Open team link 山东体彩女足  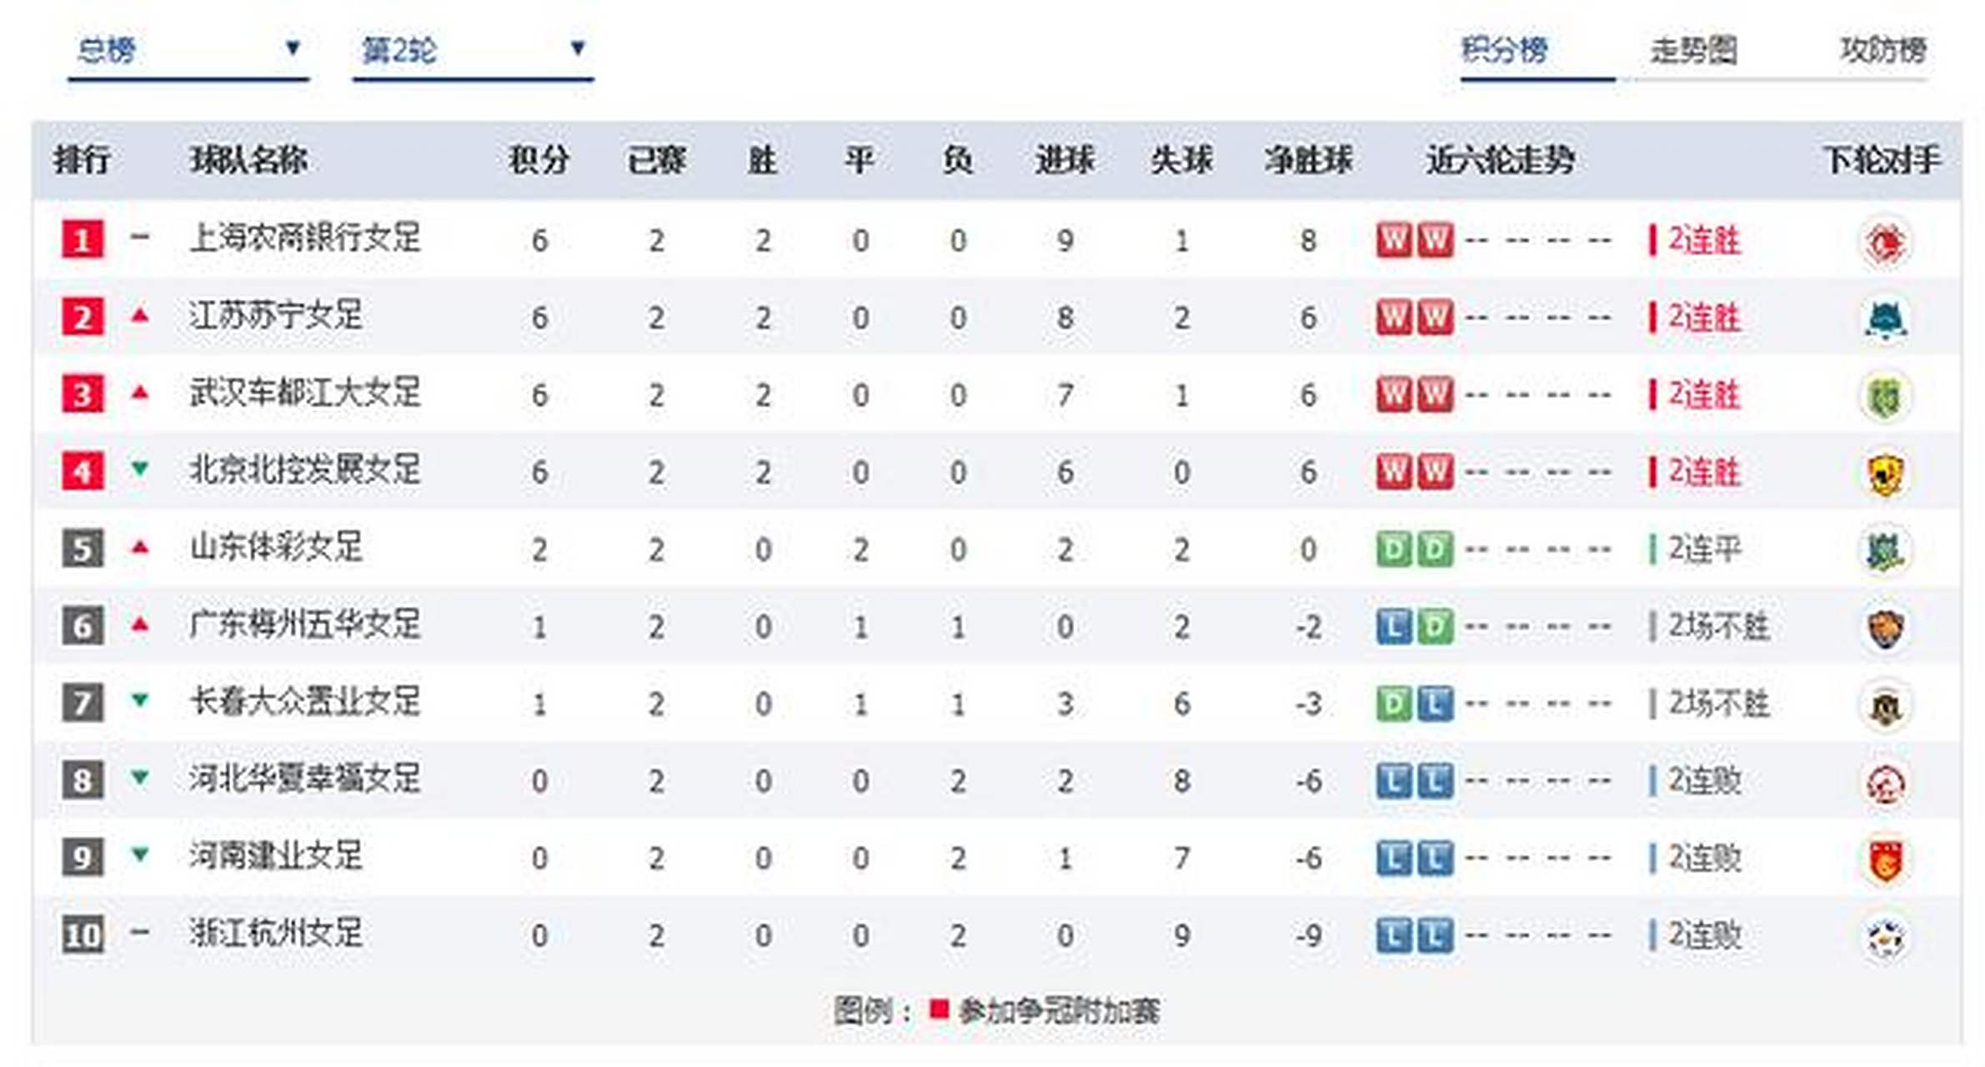(276, 549)
